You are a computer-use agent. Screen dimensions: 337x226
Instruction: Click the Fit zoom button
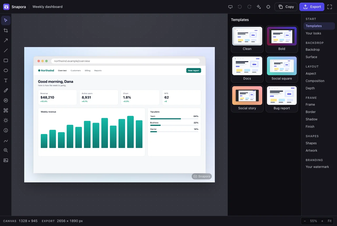point(330,221)
